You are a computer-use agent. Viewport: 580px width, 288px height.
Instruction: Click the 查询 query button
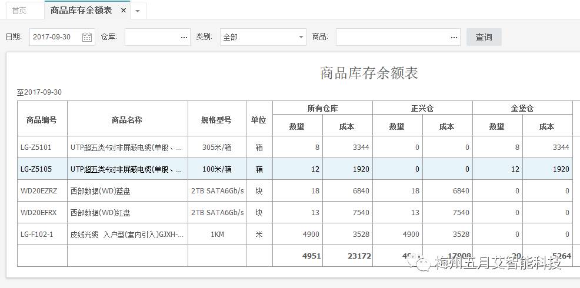(x=484, y=37)
